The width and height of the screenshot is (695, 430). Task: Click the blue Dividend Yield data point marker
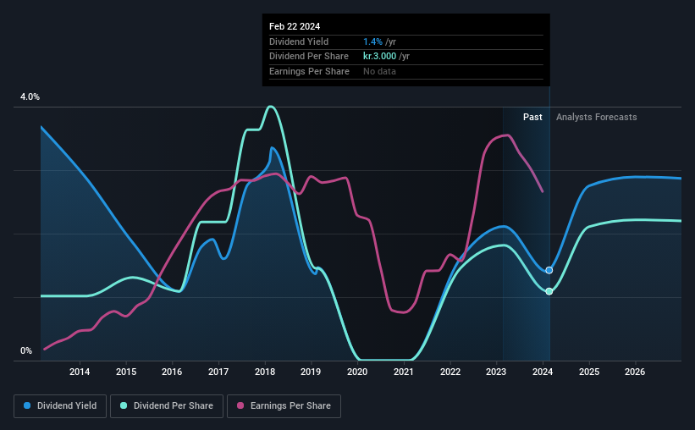(x=549, y=270)
